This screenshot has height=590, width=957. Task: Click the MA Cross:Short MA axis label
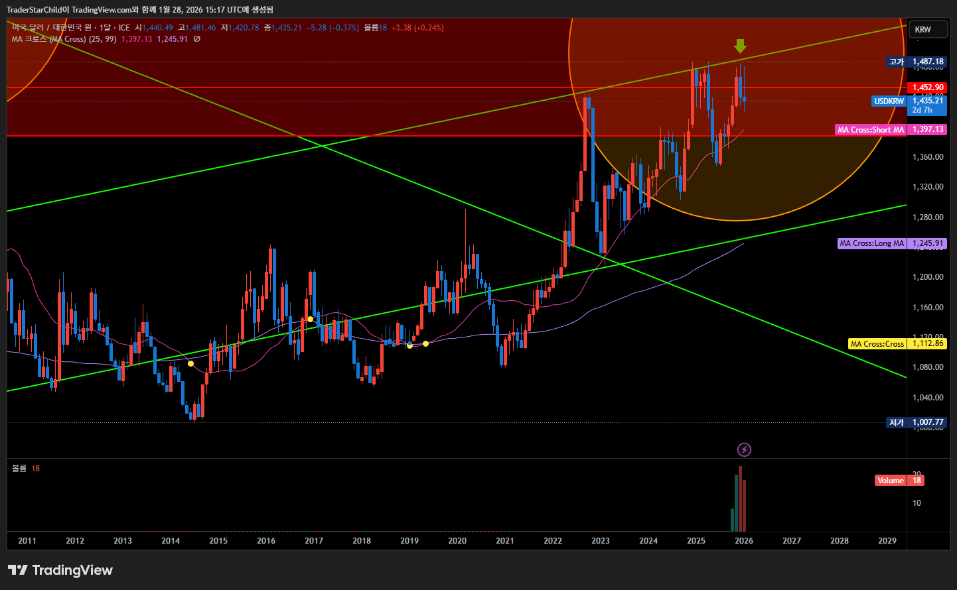coord(871,130)
